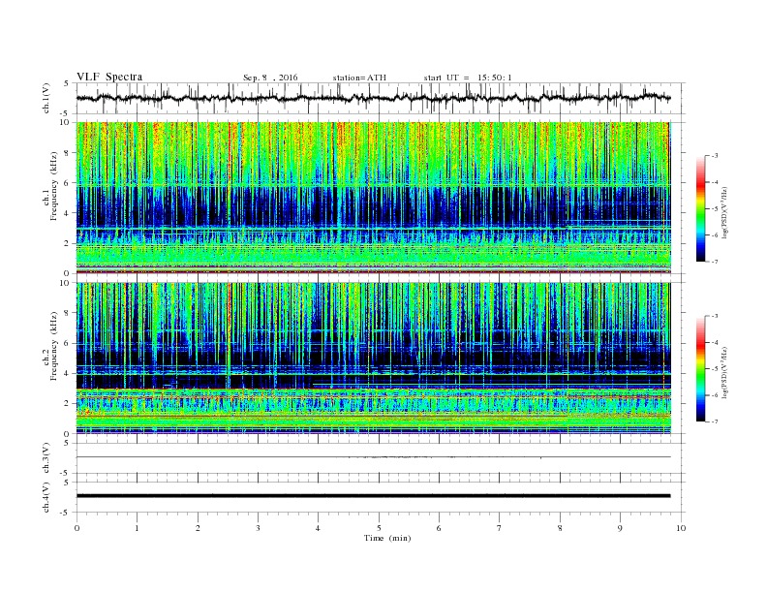Click the 'start UT = 15:50:1' label

468,78
